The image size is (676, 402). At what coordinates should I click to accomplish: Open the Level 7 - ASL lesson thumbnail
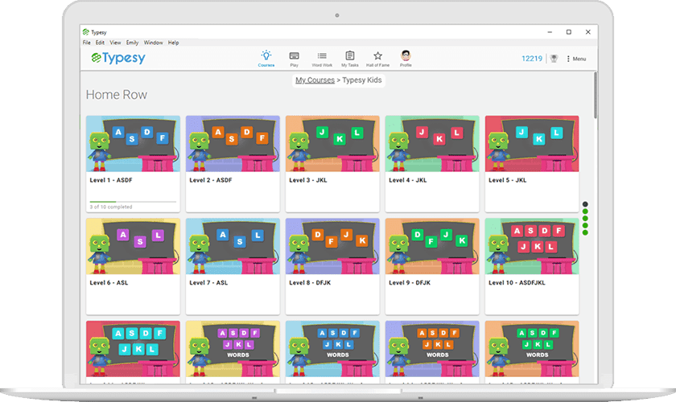pos(233,246)
